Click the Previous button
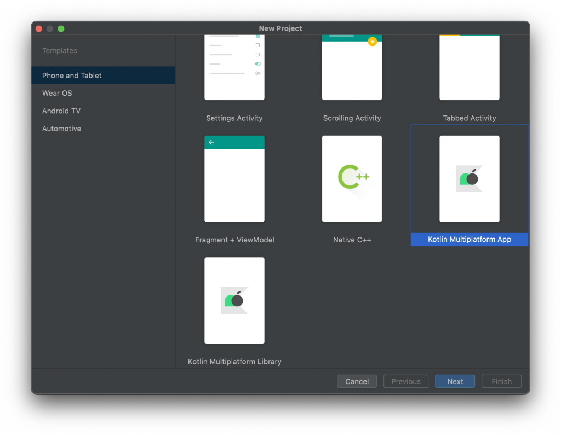The image size is (561, 435). point(406,381)
